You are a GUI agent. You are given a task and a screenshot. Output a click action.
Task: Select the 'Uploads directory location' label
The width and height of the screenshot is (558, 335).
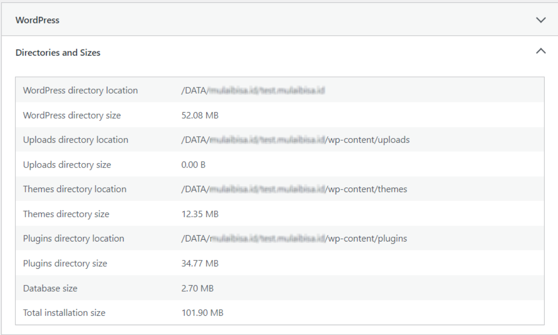76,140
